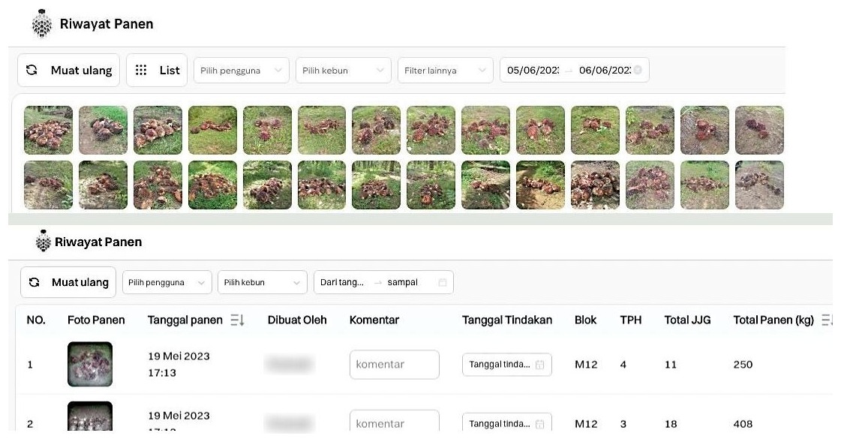
Task: Click the Tanggal panen column header
Action: click(185, 320)
